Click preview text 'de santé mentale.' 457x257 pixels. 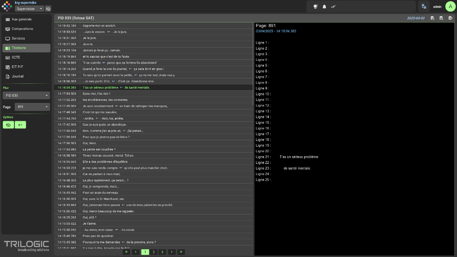coord(297,168)
